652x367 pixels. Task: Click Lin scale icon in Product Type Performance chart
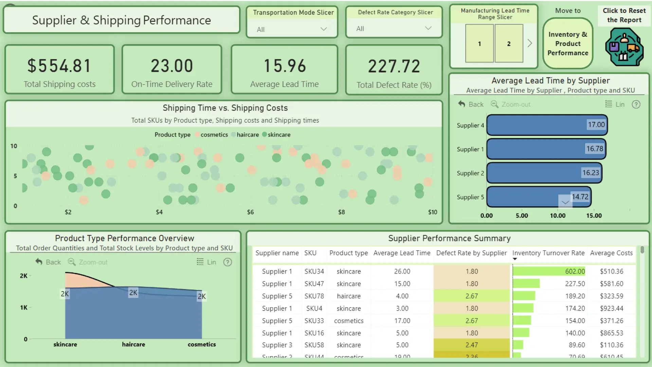coord(200,262)
